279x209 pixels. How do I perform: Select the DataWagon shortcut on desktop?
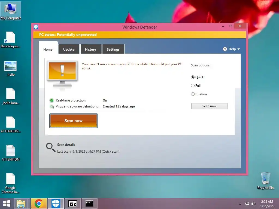(11, 40)
